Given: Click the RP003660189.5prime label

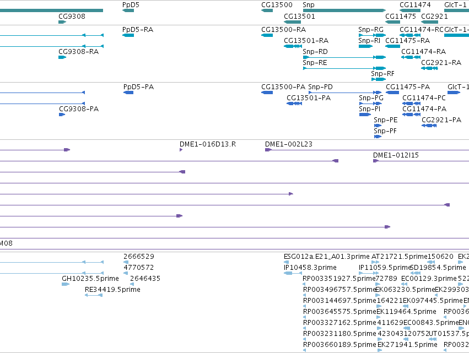Looking at the screenshot, I should pos(339,345).
